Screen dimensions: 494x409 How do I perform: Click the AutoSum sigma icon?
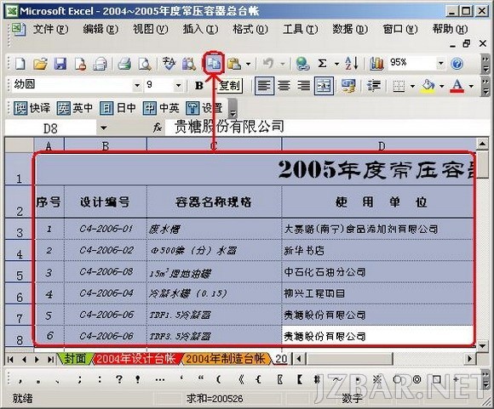[322, 64]
